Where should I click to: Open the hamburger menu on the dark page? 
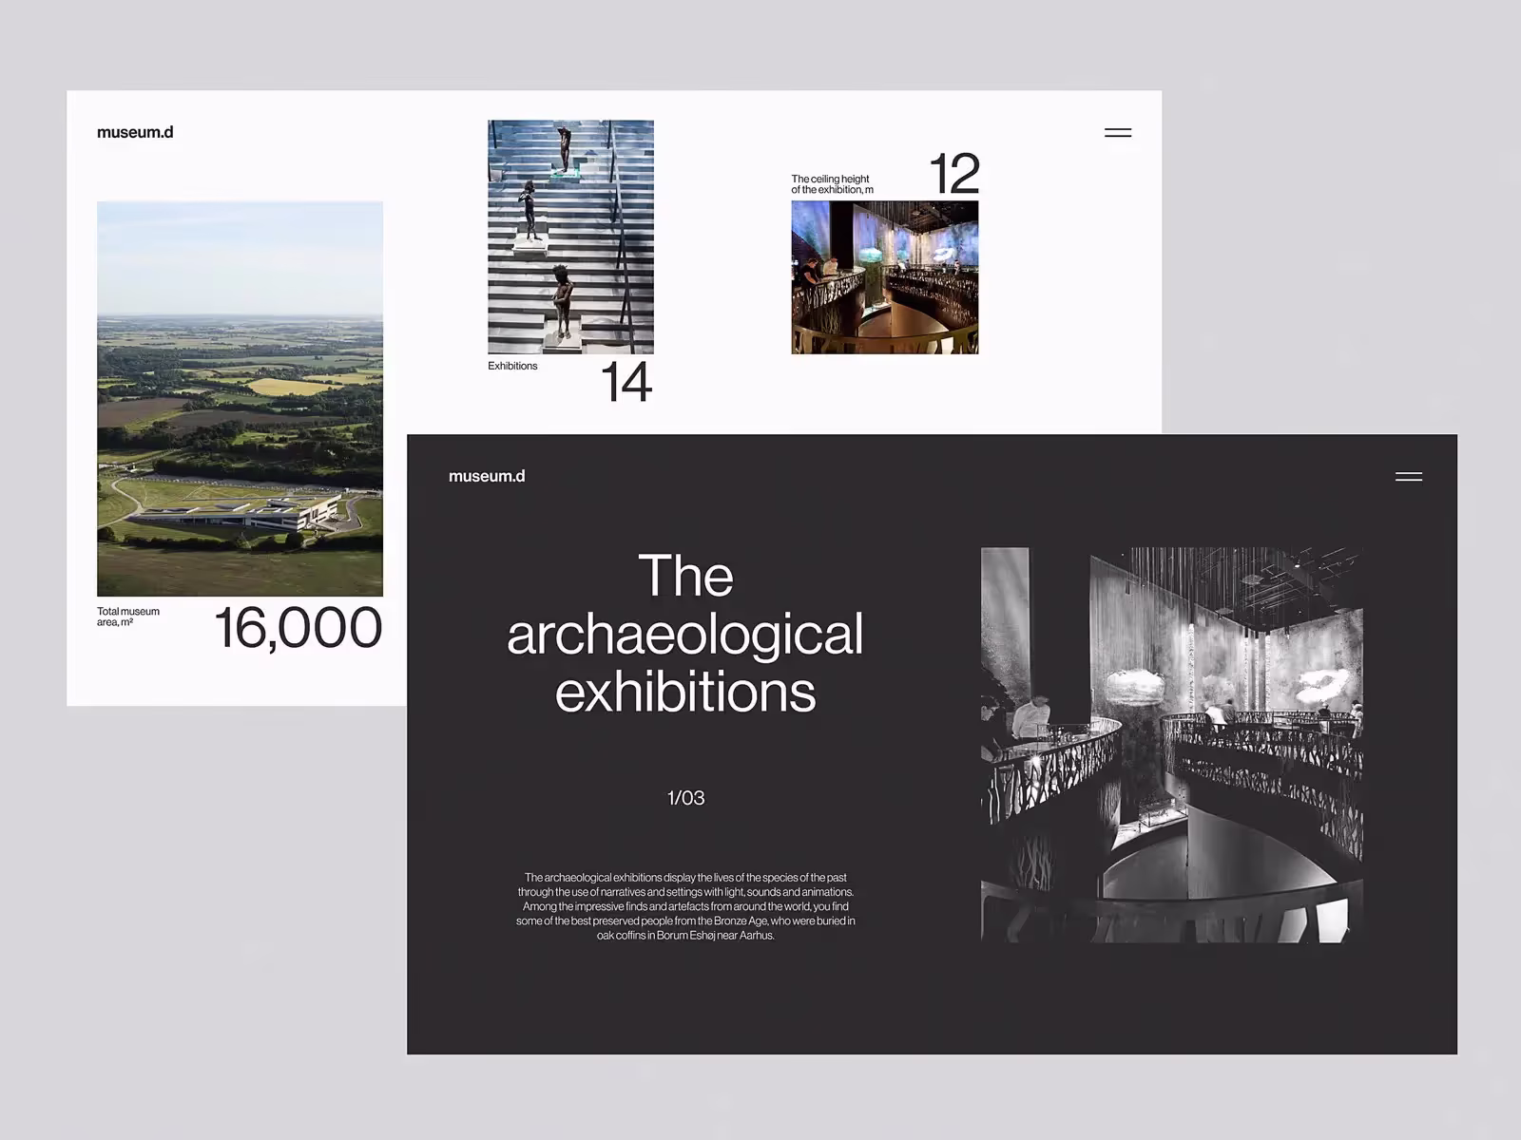tap(1408, 476)
